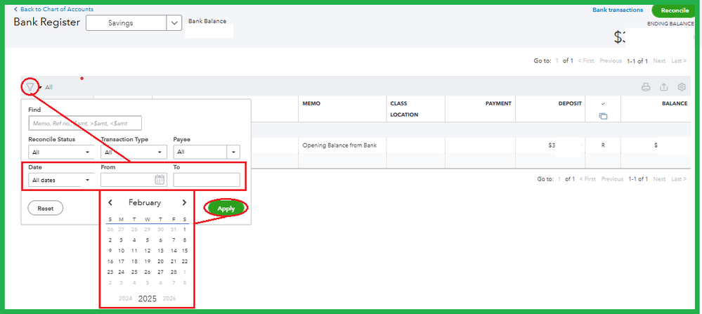The image size is (702, 314).
Task: Go to previous month in calendar
Action: tap(110, 202)
